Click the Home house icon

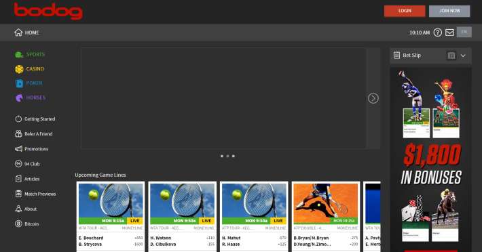(x=18, y=33)
